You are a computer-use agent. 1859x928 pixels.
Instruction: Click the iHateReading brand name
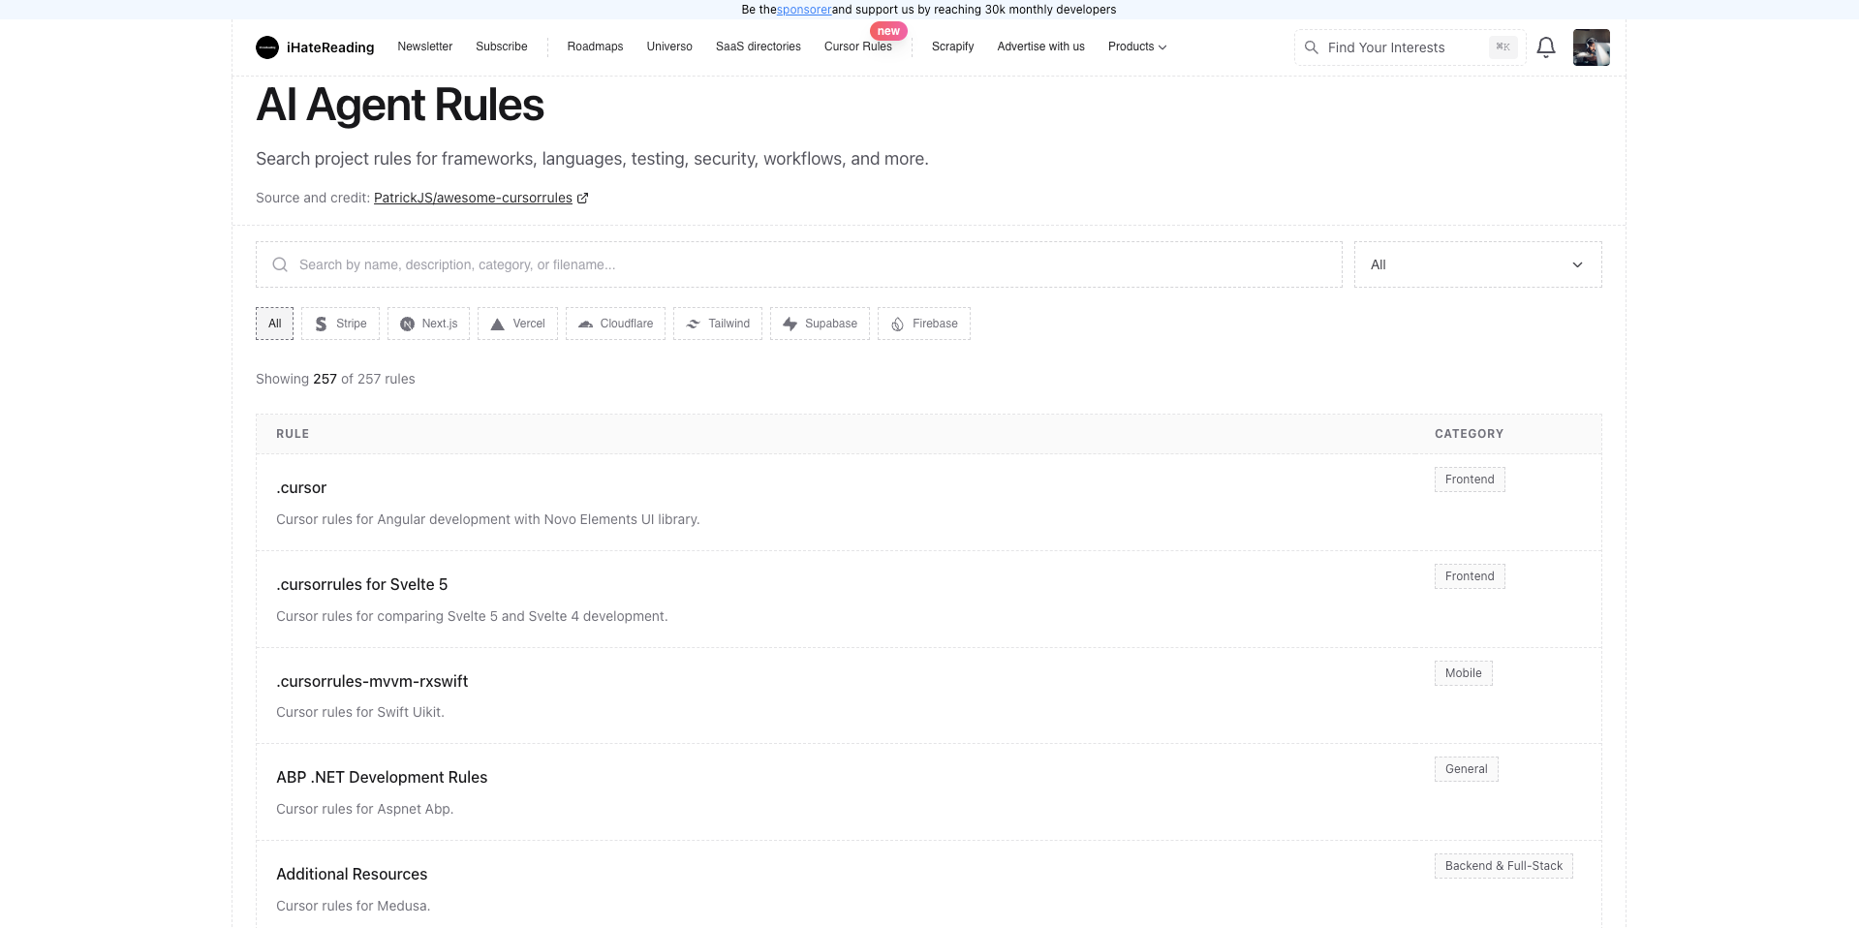click(x=330, y=47)
